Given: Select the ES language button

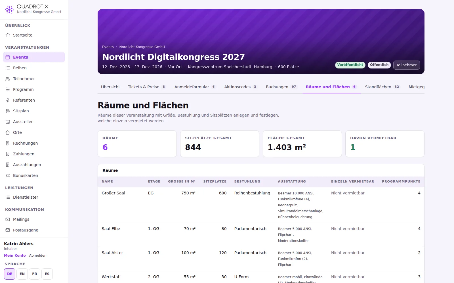Looking at the screenshot, I should pos(47,274).
